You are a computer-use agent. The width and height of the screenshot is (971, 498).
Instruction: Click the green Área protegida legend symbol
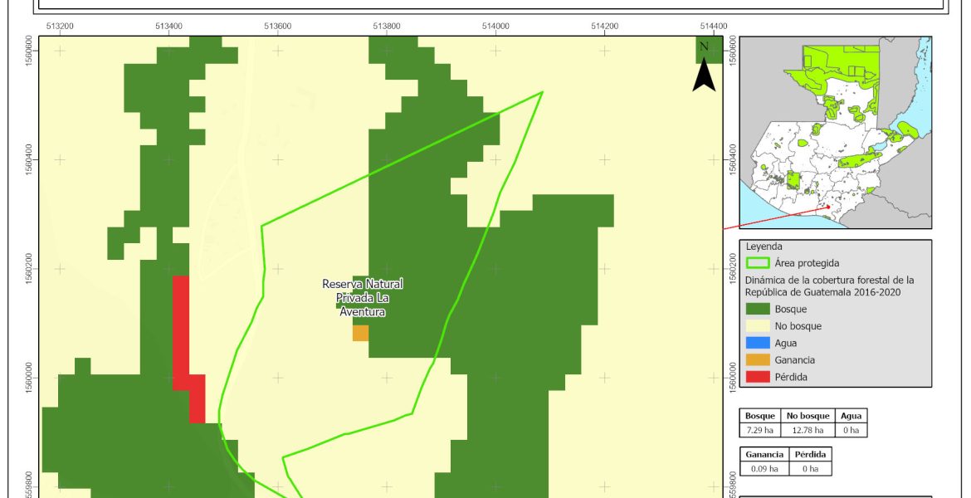point(758,263)
